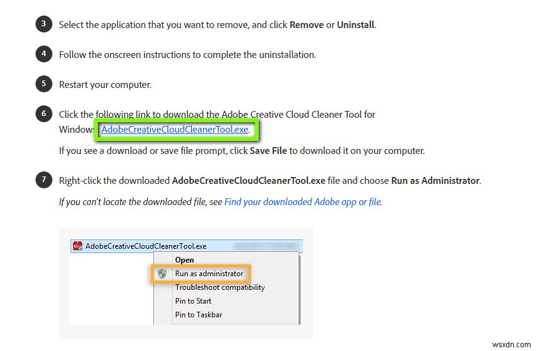The width and height of the screenshot is (538, 351).
Task: Click the shield icon beside Run as administrator
Action: (x=162, y=274)
